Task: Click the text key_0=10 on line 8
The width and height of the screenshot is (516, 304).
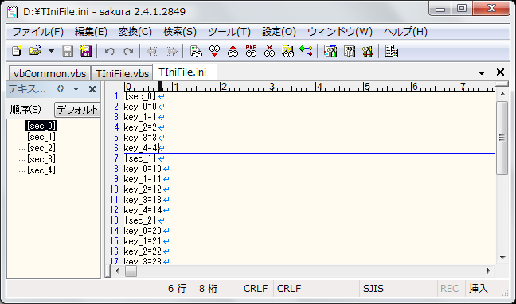Action: (x=143, y=169)
